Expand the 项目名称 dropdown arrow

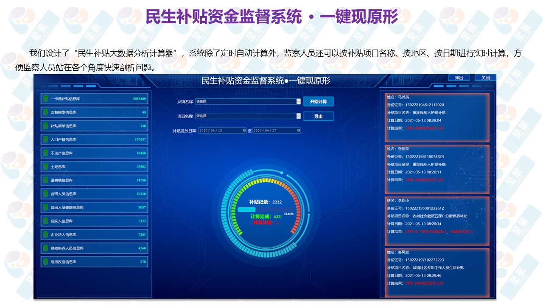[x=299, y=116]
